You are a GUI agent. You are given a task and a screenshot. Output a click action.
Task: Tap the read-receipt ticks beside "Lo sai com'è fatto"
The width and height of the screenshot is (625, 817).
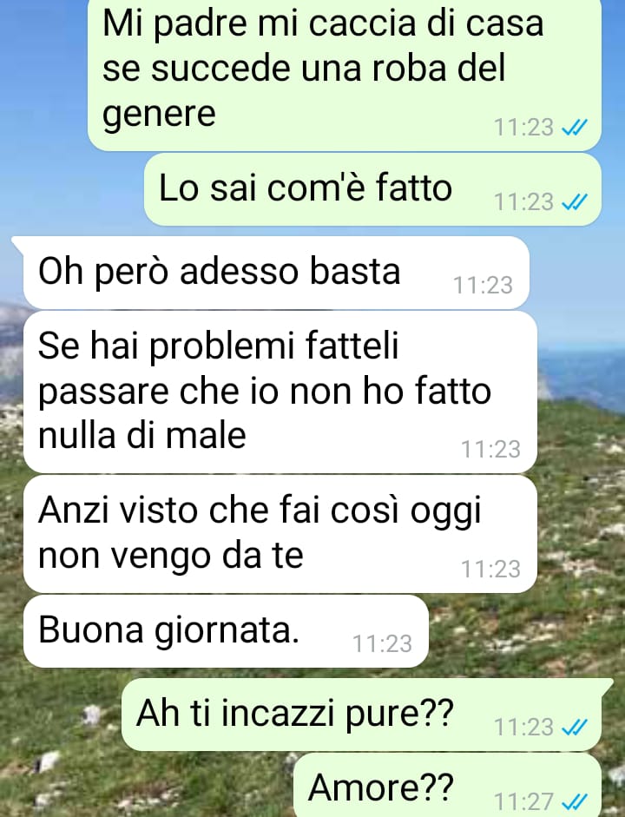tap(575, 201)
